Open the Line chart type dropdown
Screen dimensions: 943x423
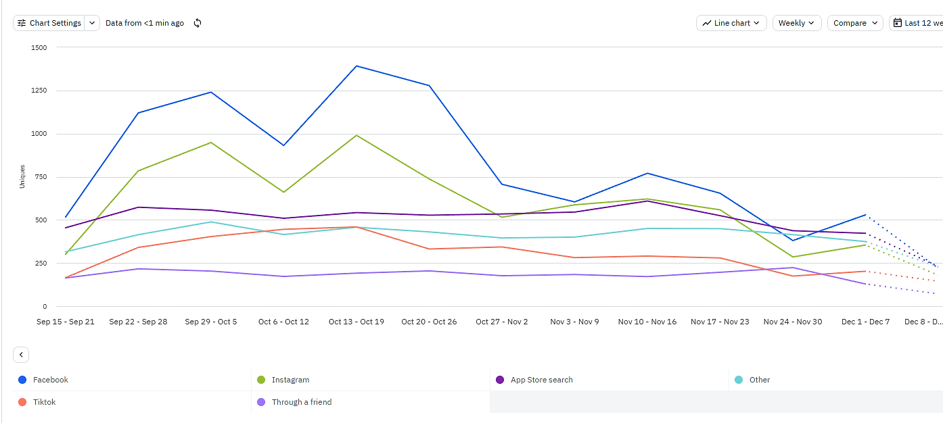[731, 23]
